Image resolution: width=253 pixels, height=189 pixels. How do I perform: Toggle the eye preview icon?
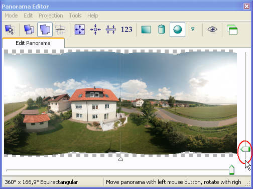click(212, 29)
